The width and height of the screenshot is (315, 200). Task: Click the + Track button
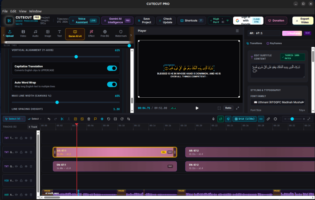[x=33, y=127]
